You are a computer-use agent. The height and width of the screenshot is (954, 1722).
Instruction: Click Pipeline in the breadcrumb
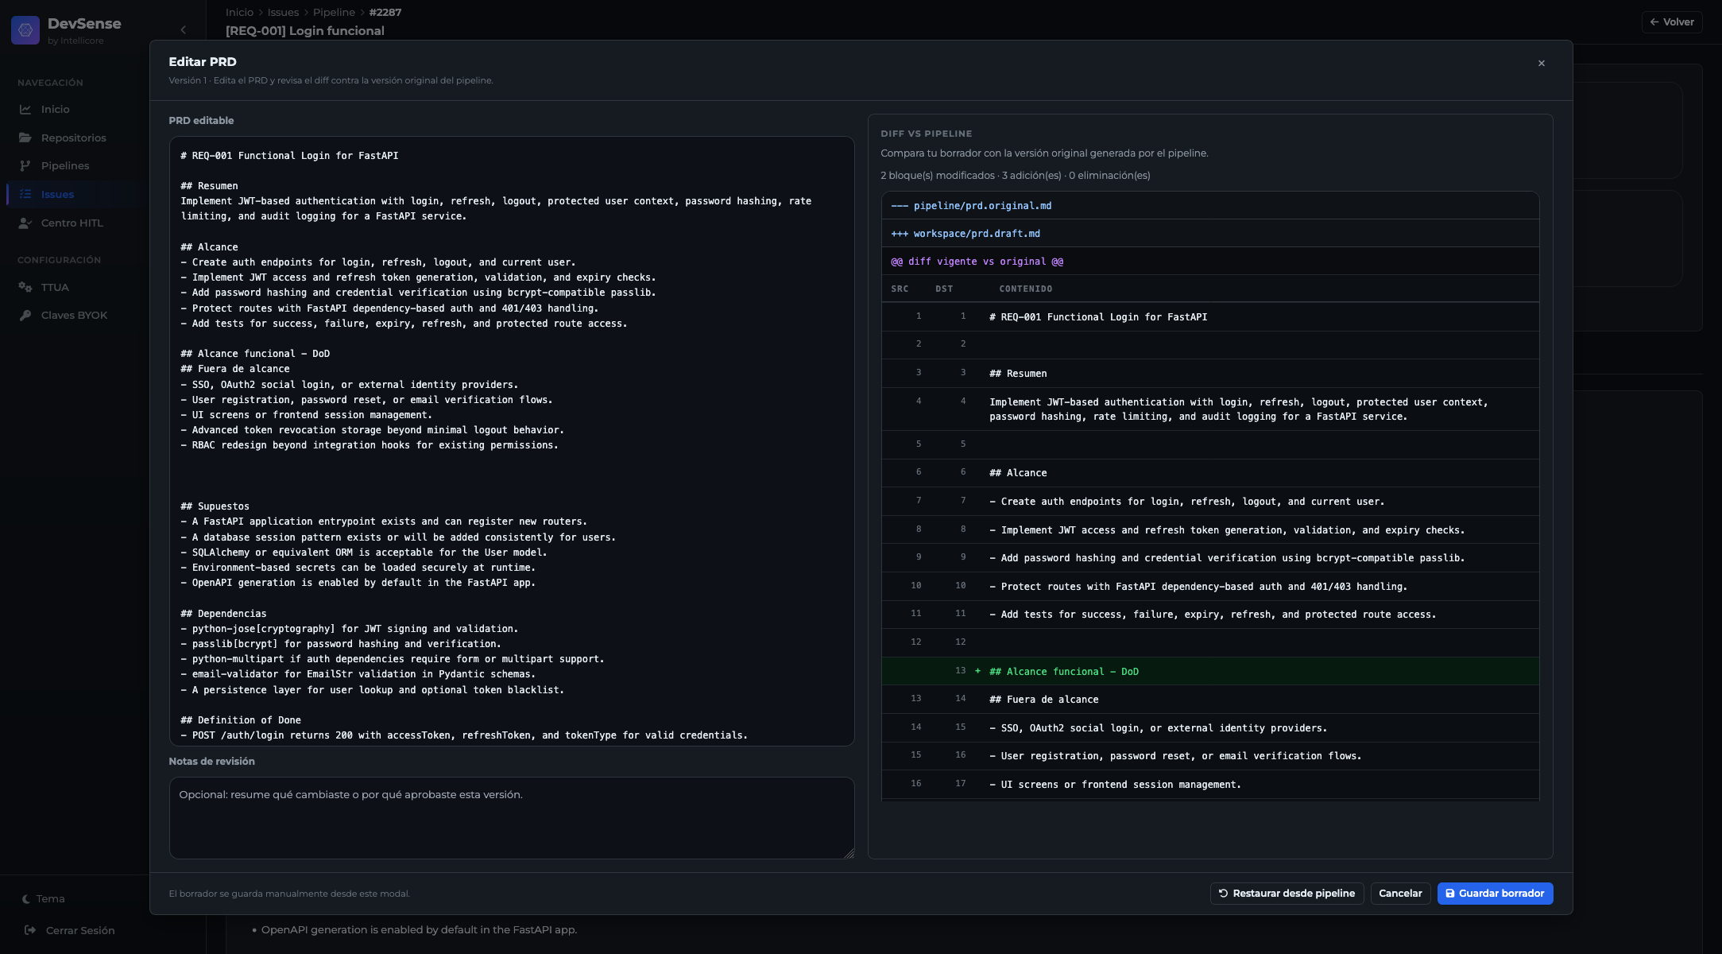tap(334, 12)
